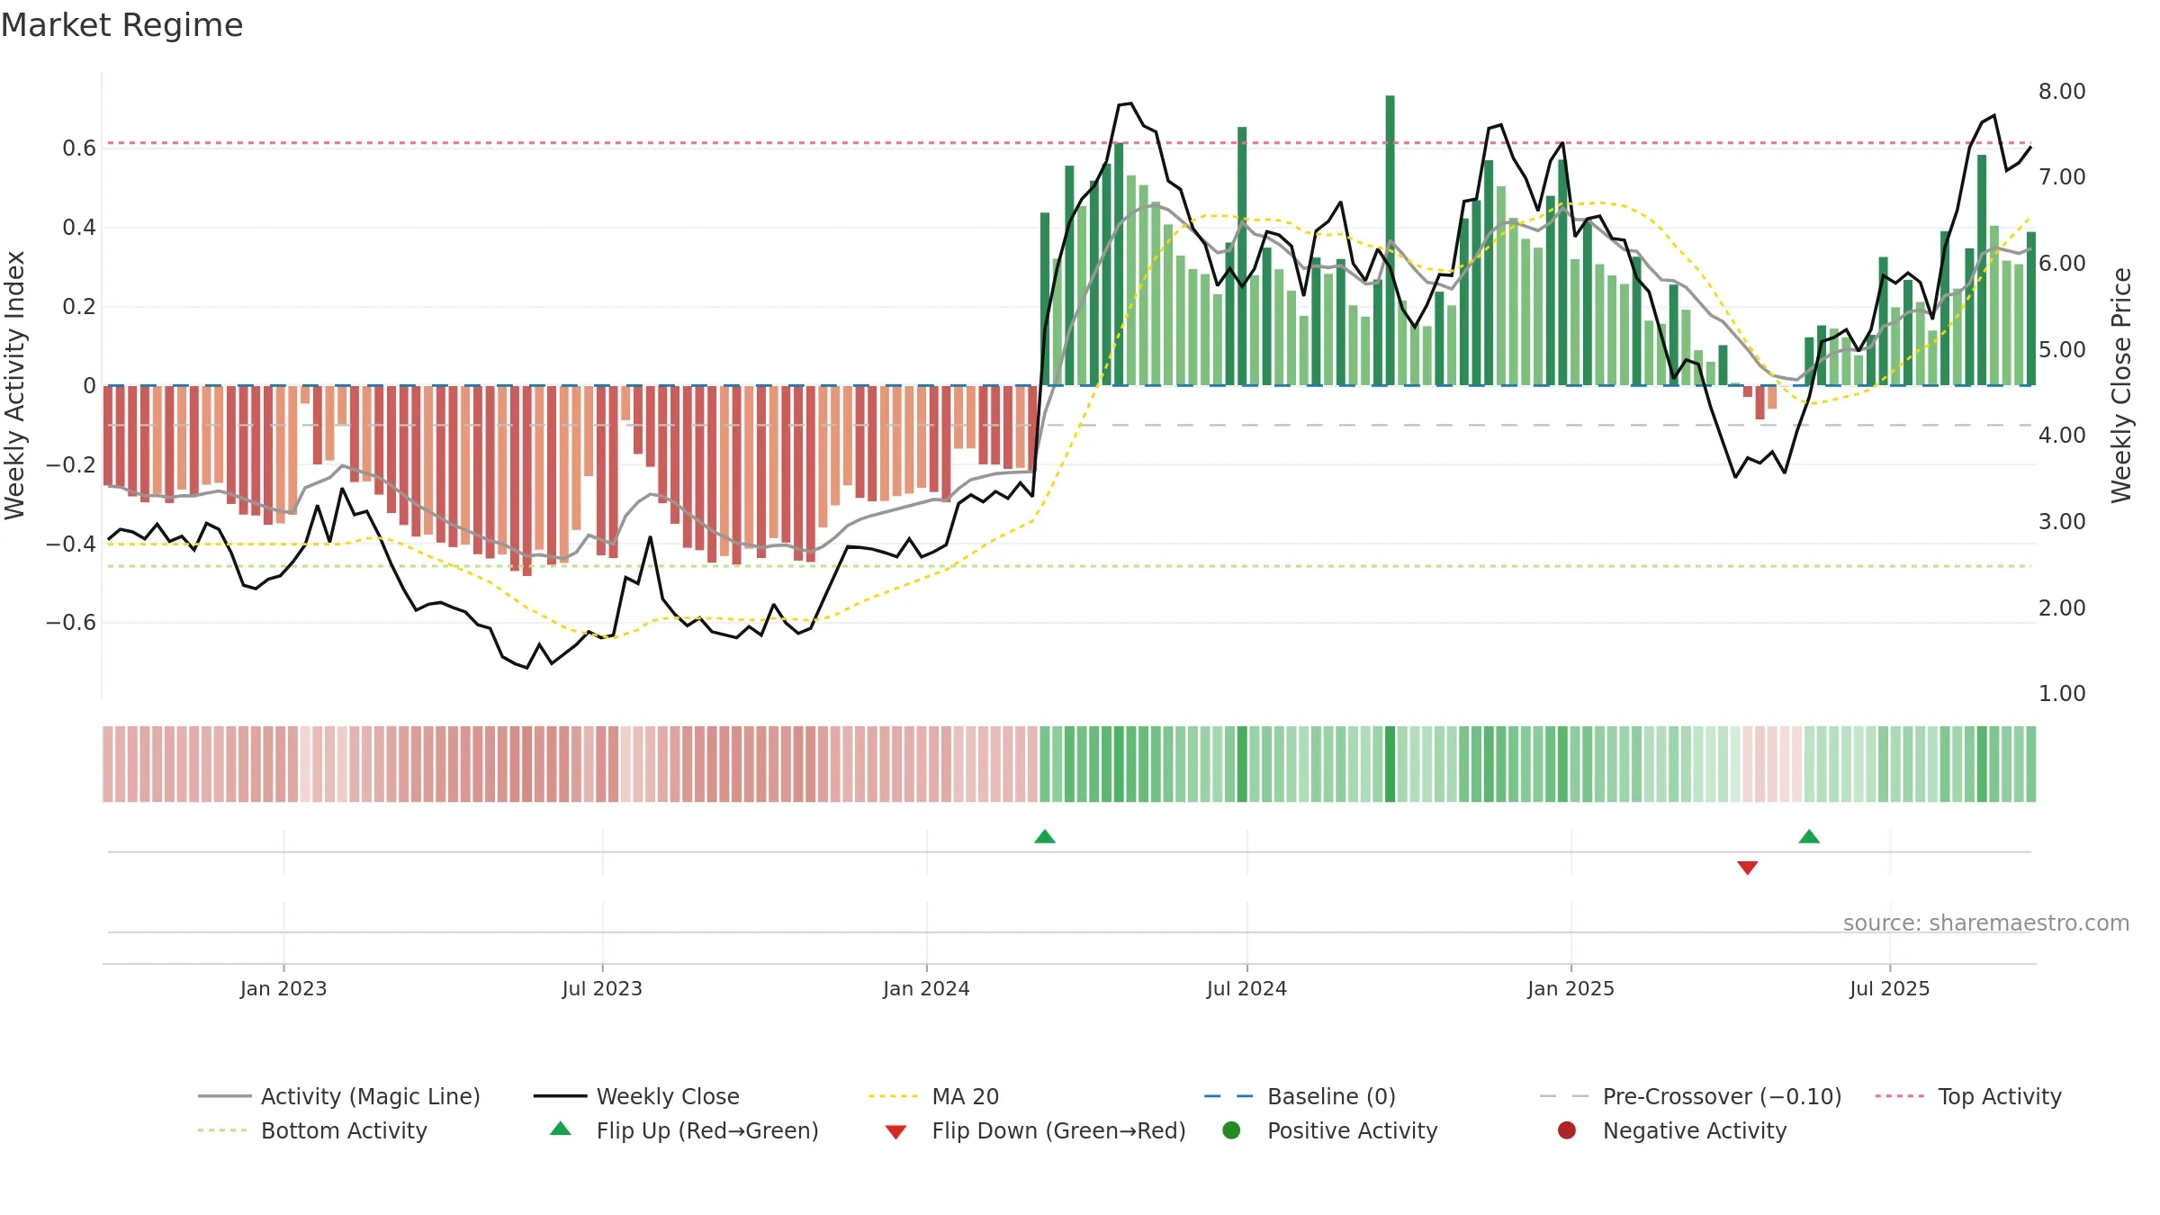Click the dark red Negative Activity circle icon

pos(1567,1130)
